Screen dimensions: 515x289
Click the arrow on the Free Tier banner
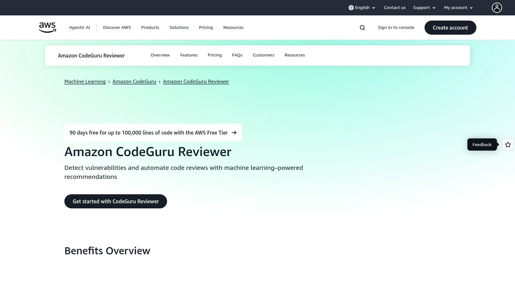234,133
